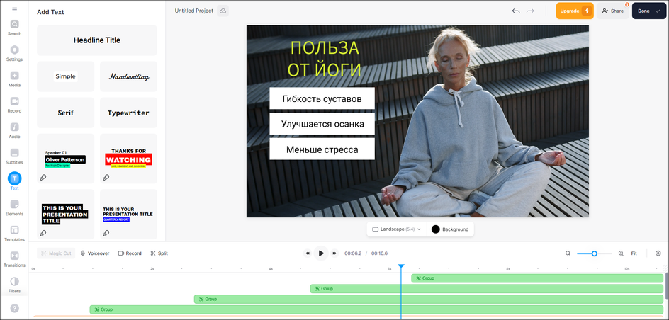
Task: Open the Media panel
Action: [14, 79]
